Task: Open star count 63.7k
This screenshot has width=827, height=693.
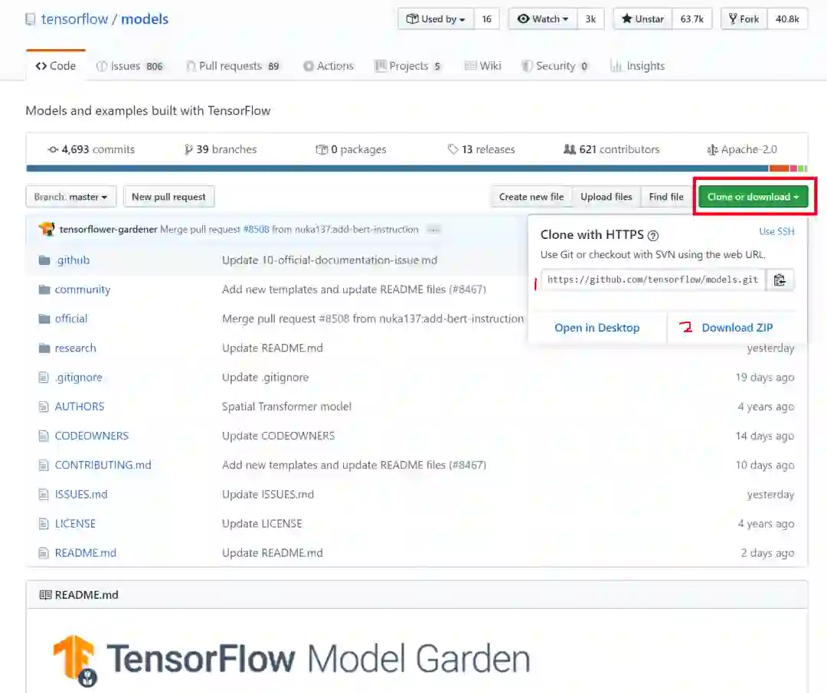Action: [692, 19]
